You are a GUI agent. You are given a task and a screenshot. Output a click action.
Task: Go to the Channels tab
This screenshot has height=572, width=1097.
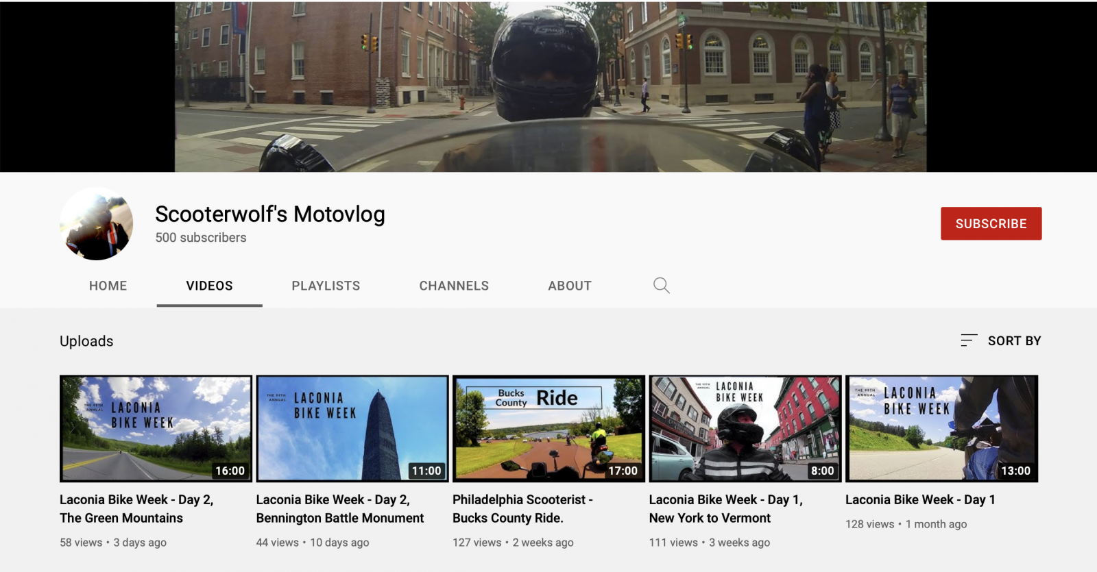tap(454, 286)
